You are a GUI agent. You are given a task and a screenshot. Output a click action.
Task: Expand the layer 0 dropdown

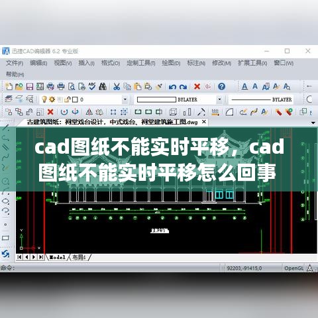click(125, 99)
